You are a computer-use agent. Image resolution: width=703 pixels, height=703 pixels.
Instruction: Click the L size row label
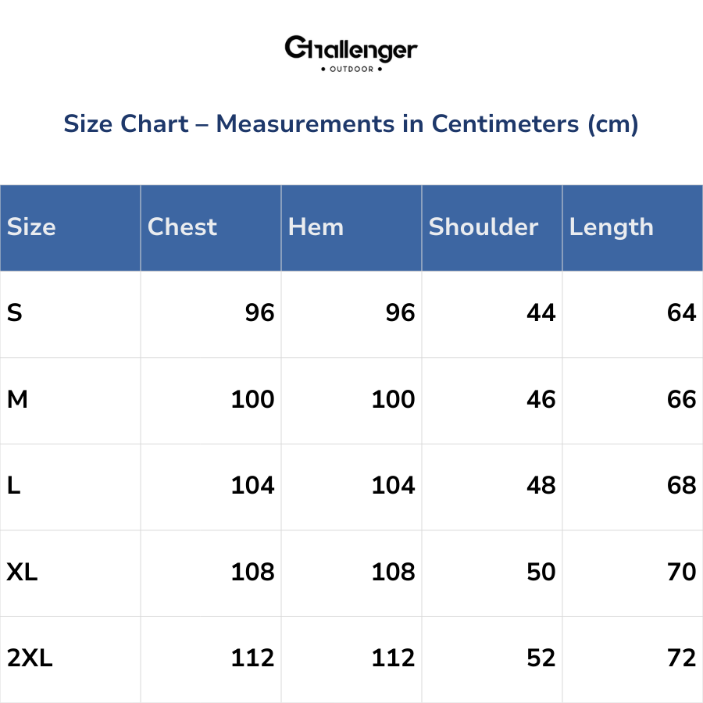13,486
